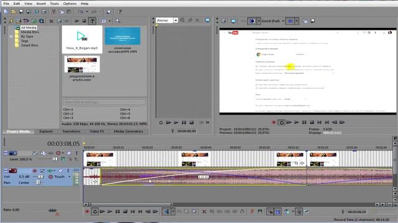Viewport: 398px width, 223px height.
Task: Toggle Enable Snapping in timeline toolbar
Action: [x=270, y=212]
